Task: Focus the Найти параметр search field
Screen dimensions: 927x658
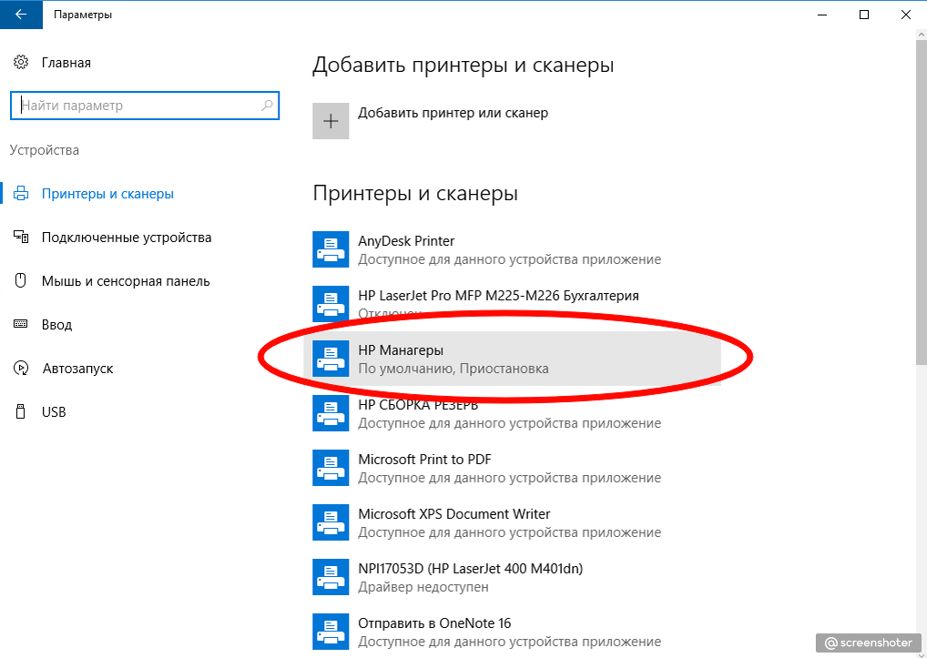Action: click(x=145, y=106)
